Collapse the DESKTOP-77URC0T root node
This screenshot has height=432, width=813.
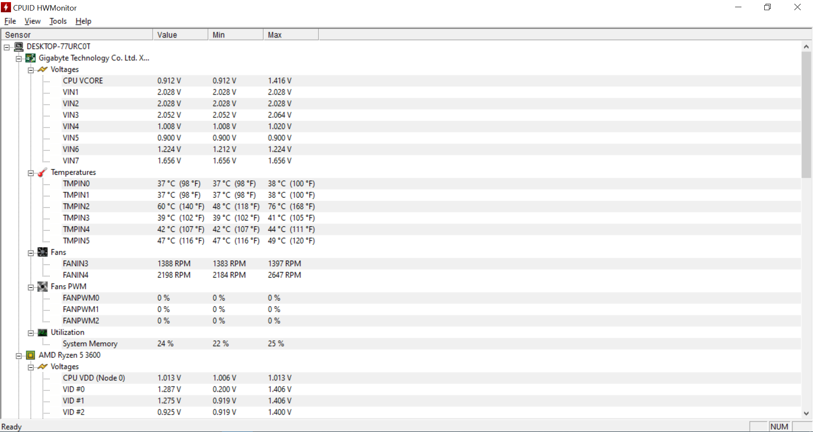pyautogui.click(x=7, y=47)
